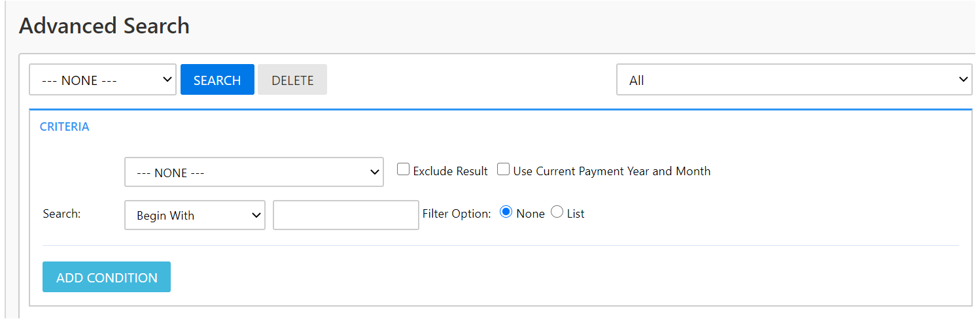The width and height of the screenshot is (976, 319).
Task: Focus the search value text field
Action: [346, 215]
